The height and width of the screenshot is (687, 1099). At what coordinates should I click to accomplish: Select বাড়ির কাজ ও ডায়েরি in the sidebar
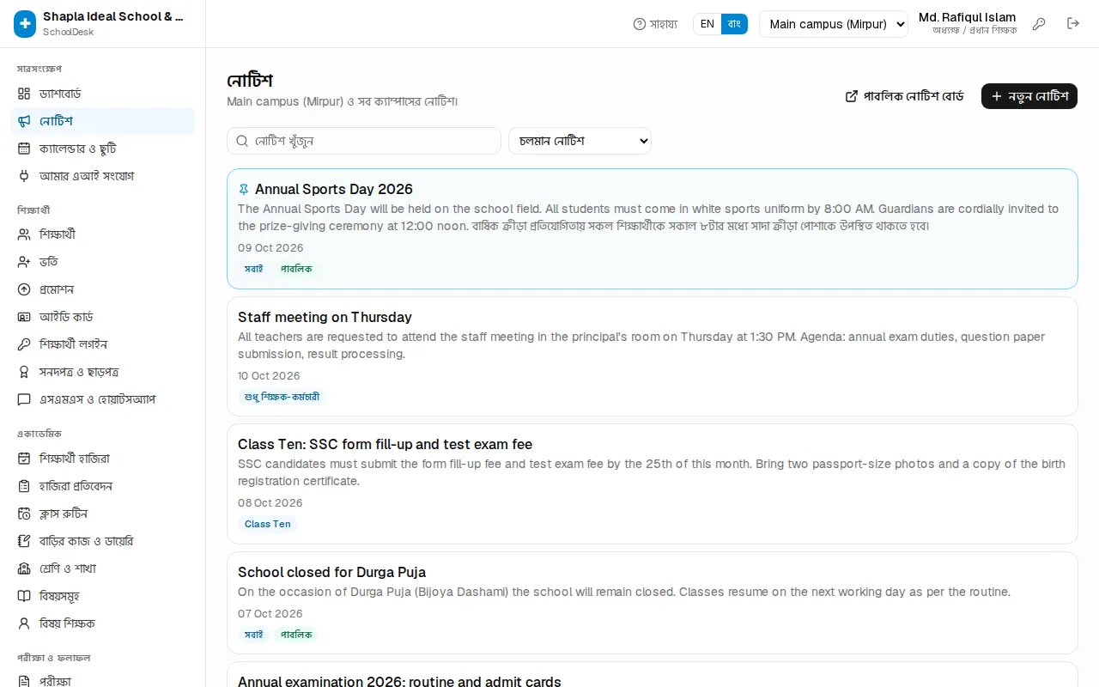[x=102, y=541]
